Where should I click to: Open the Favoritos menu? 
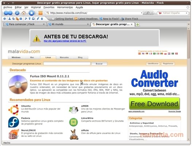point(49,7)
